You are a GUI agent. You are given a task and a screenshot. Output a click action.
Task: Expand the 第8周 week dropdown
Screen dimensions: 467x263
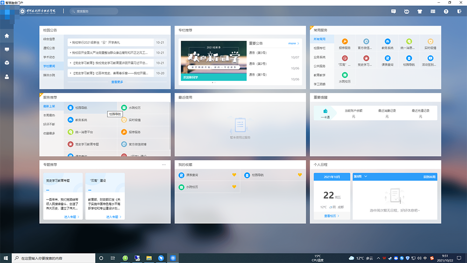point(360,177)
